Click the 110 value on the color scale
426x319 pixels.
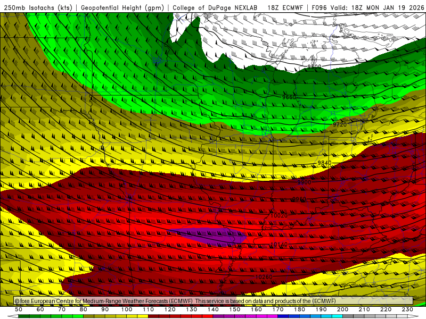point(149,309)
